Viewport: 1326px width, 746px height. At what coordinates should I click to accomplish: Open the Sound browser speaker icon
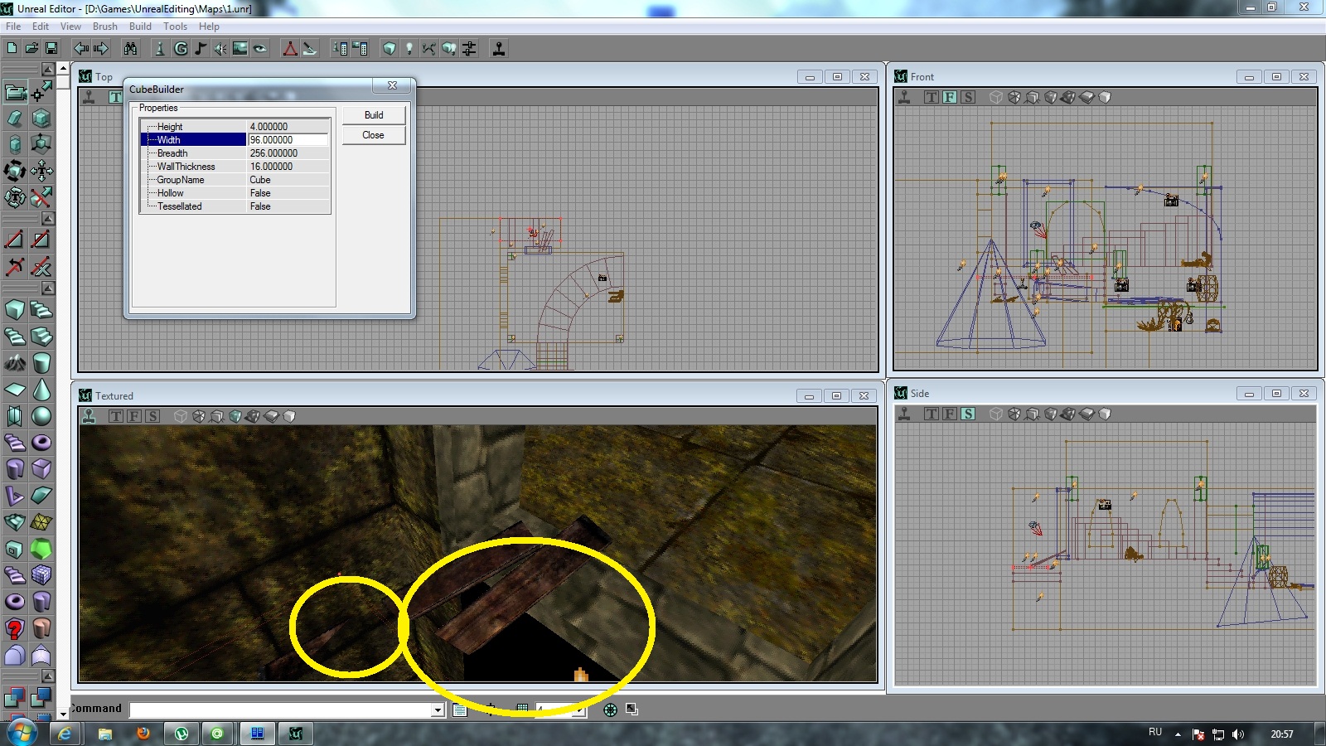(x=220, y=49)
